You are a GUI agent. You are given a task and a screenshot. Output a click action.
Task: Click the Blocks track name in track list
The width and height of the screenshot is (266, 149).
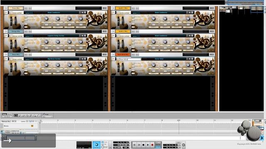coord(6,126)
